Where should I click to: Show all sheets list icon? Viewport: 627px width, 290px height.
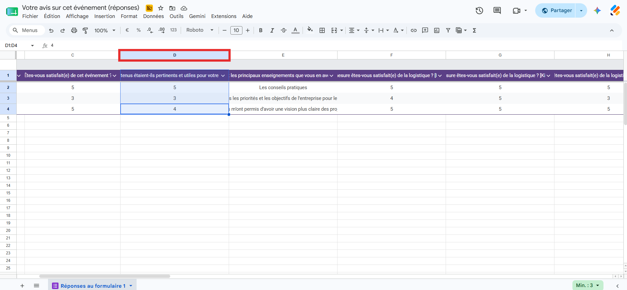(x=37, y=286)
